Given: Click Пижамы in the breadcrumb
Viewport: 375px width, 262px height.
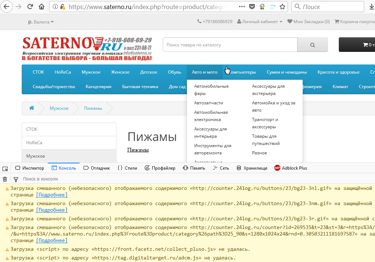Looking at the screenshot, I should pos(93,108).
